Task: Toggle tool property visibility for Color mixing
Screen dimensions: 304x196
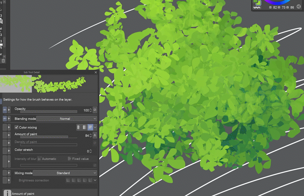Action: 5,127
